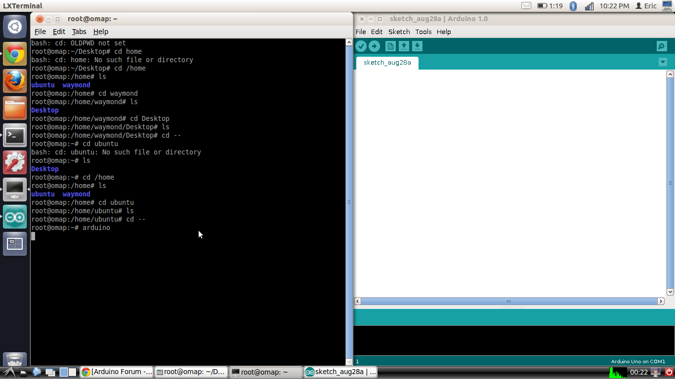Click the monitor display launcher icon

tap(15, 189)
